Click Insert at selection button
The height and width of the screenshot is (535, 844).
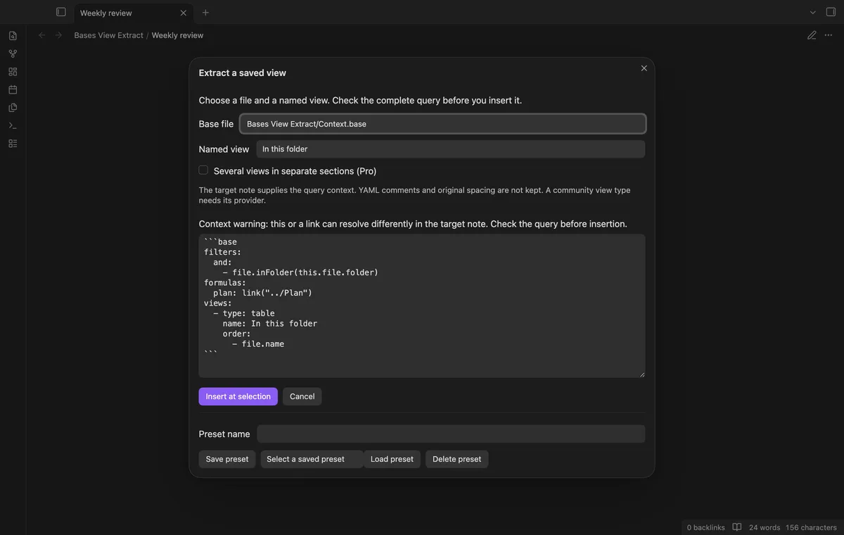[238, 396]
